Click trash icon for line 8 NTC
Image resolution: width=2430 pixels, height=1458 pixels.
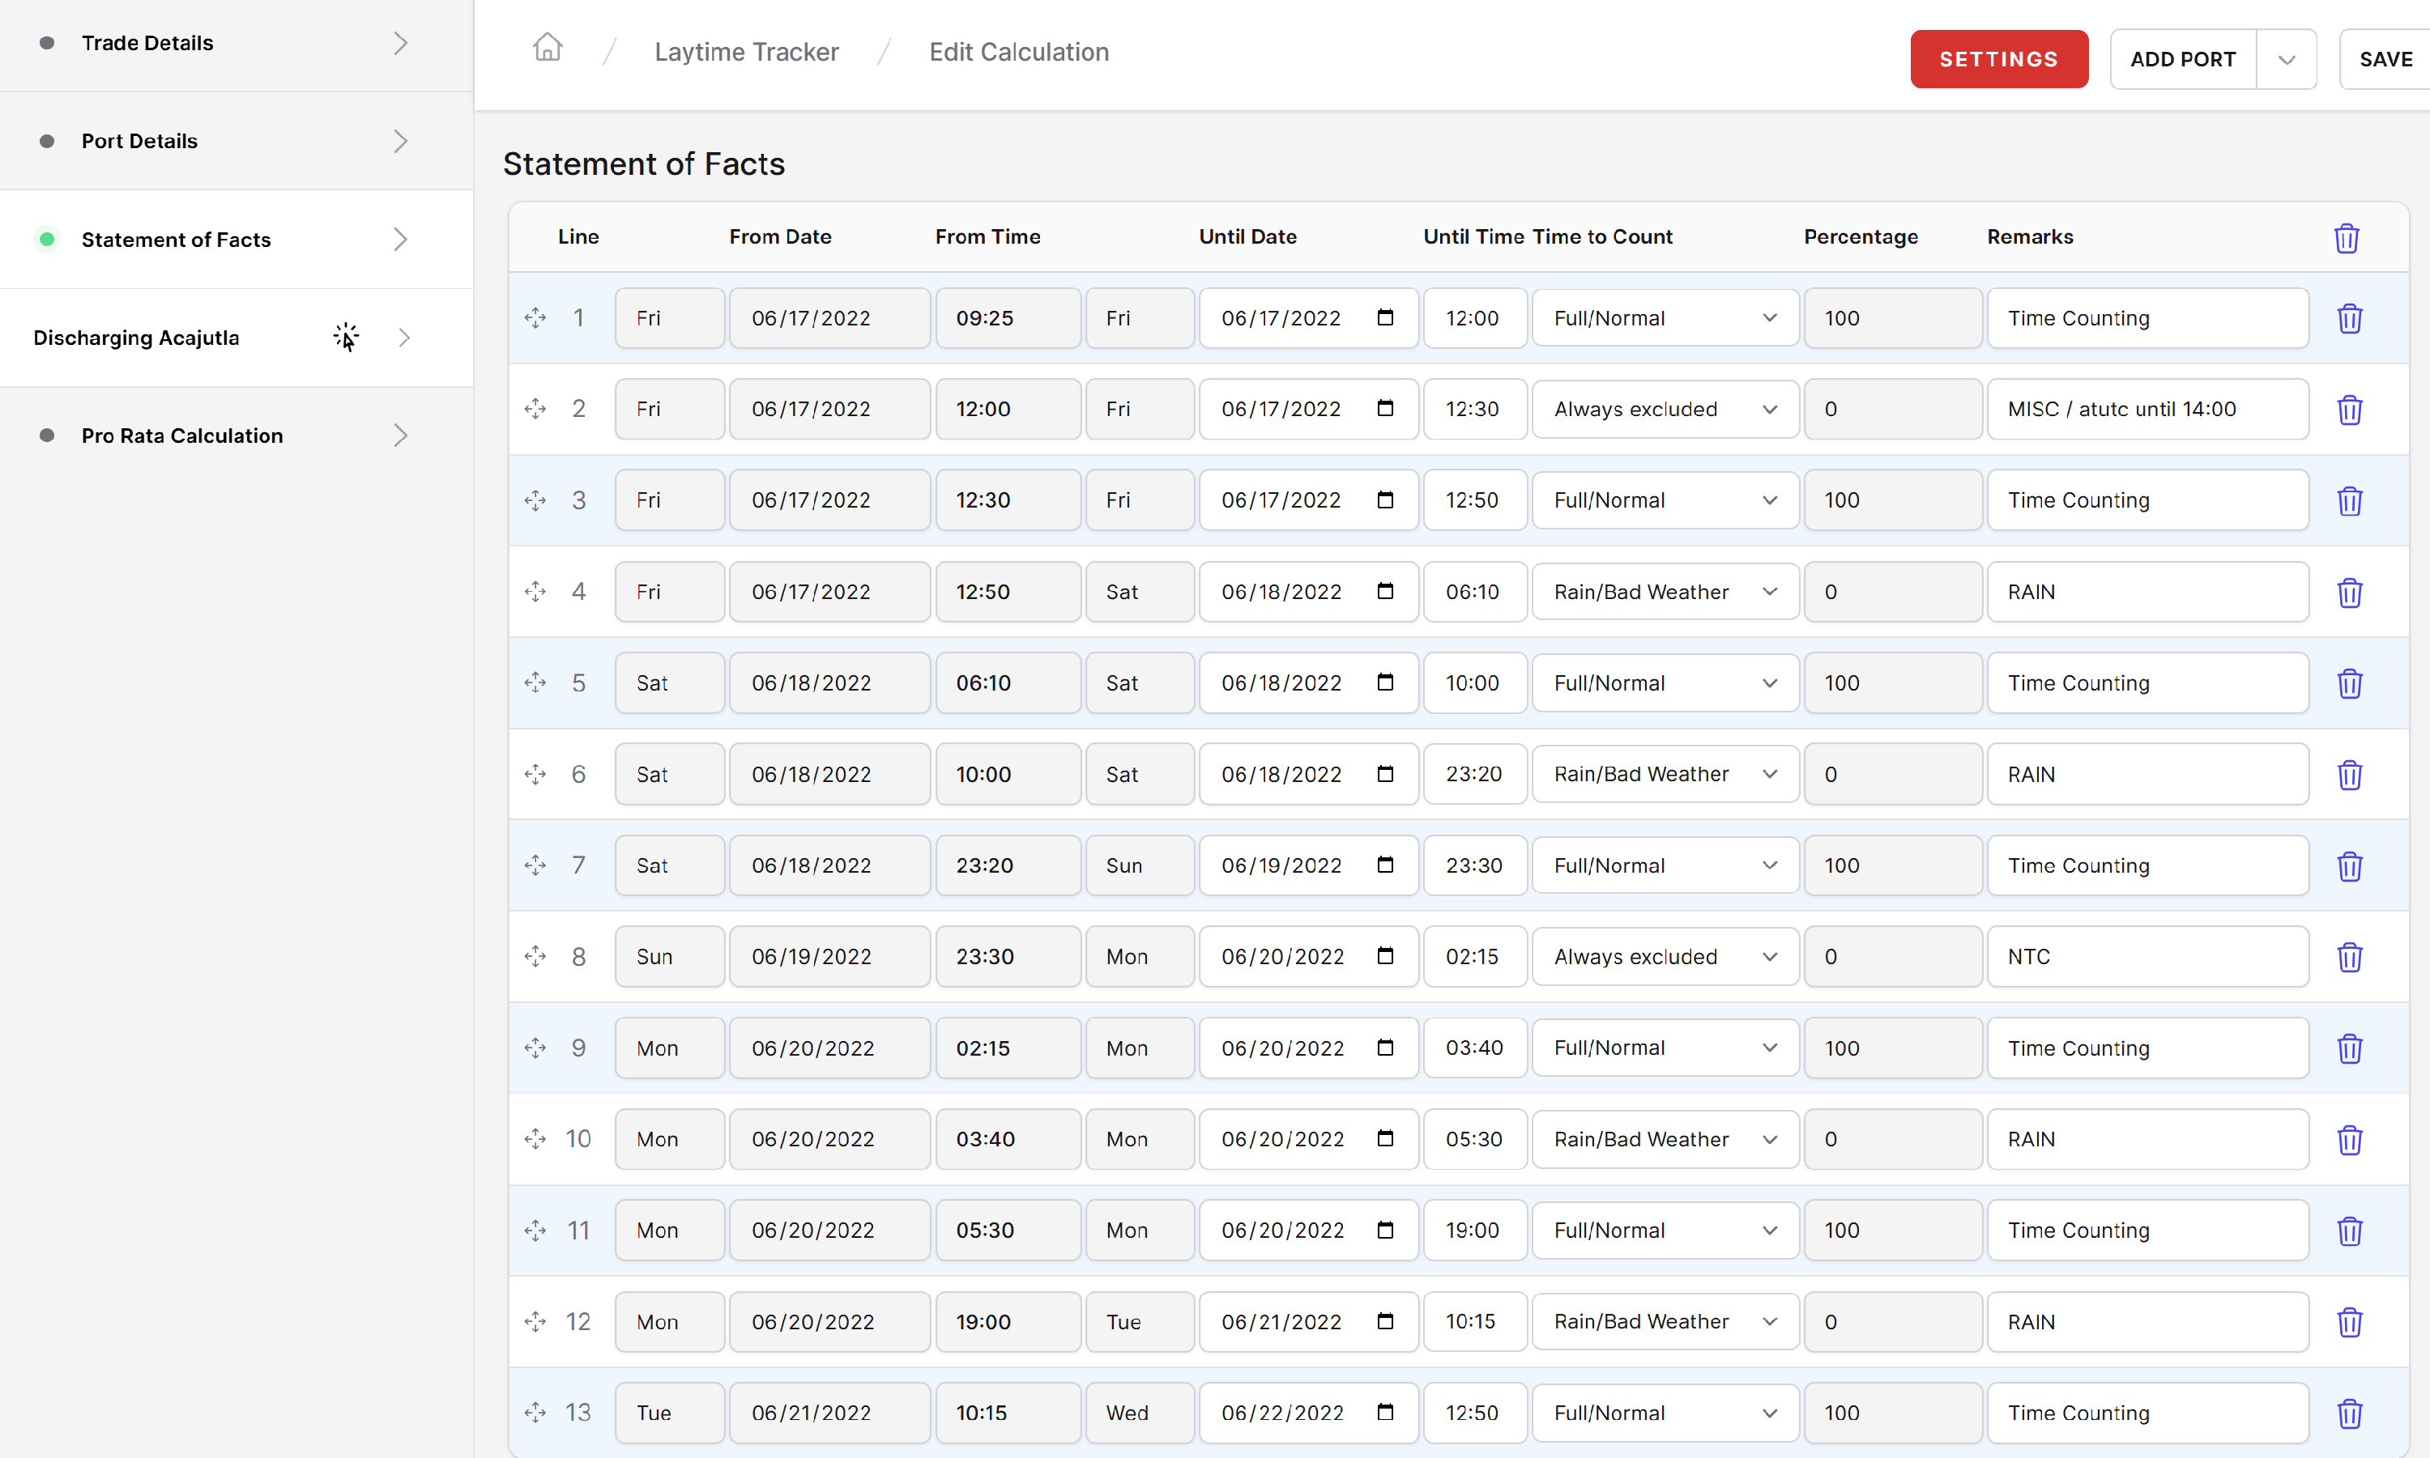[x=2348, y=957]
